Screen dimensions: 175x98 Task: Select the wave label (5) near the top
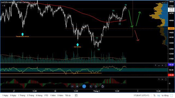coord(126,5)
